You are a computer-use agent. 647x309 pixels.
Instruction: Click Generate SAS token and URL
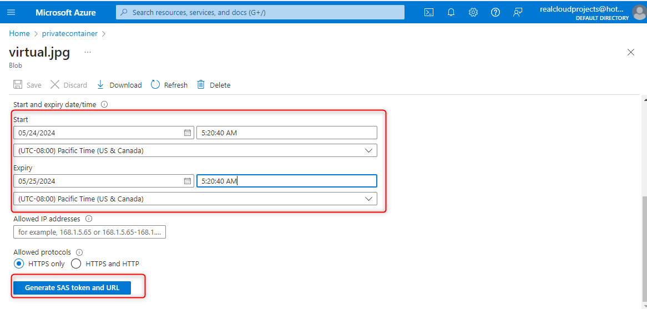coord(72,288)
